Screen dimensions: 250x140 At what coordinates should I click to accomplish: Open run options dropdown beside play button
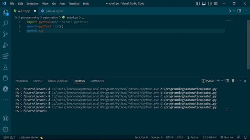[x=234, y=11]
